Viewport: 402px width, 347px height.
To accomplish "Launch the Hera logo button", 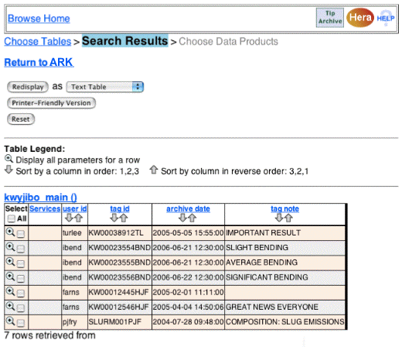I will (360, 18).
